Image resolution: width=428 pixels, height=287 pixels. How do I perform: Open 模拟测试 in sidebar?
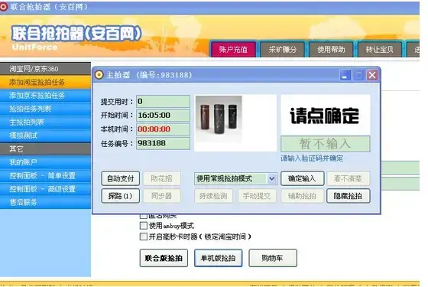pyautogui.click(x=45, y=135)
